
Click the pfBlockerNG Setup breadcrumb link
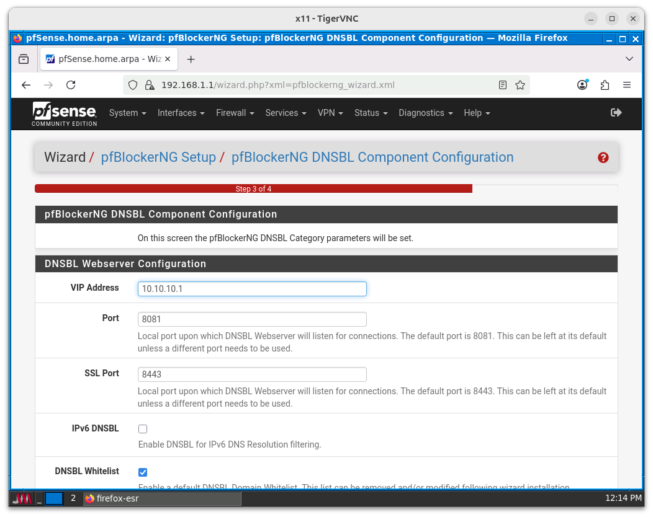(x=158, y=157)
